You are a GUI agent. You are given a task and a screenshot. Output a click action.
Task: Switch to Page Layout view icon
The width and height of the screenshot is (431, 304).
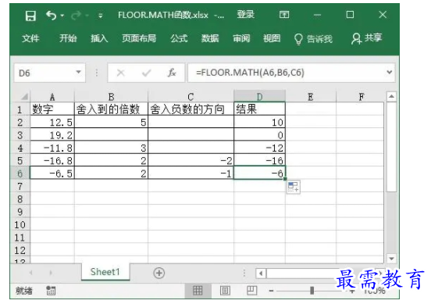point(225,290)
